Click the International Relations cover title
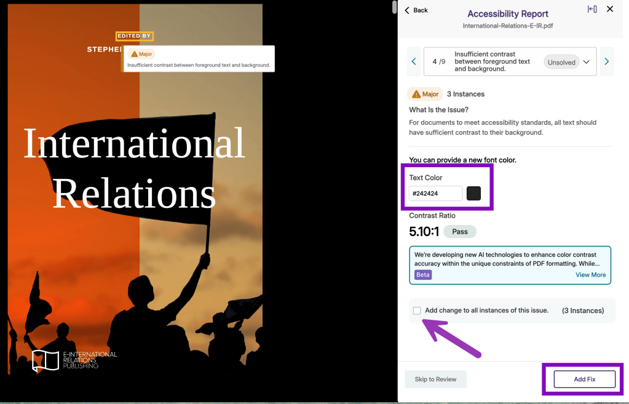Viewport: 629px width, 404px height. click(x=135, y=168)
